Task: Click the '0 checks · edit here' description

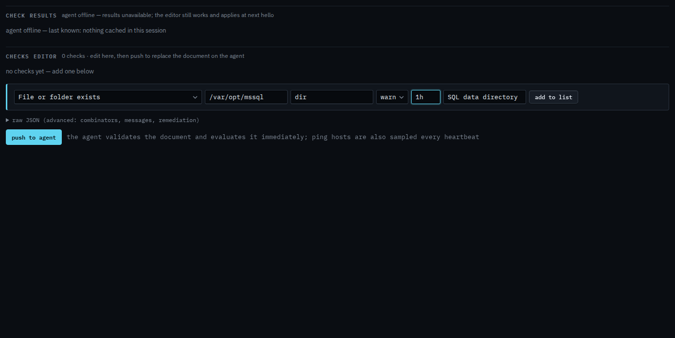Action: point(153,56)
